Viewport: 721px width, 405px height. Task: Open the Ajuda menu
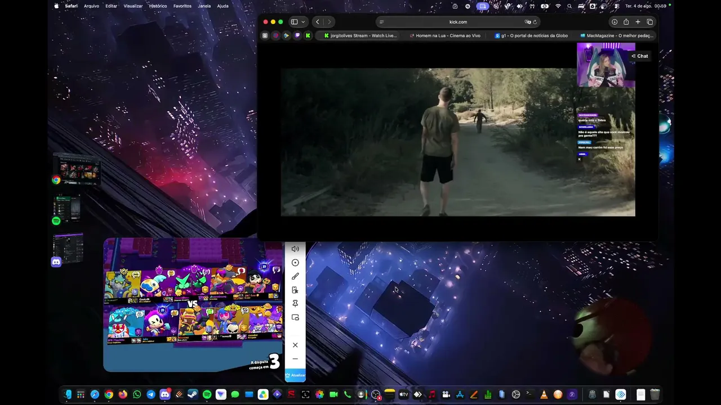coord(222,6)
